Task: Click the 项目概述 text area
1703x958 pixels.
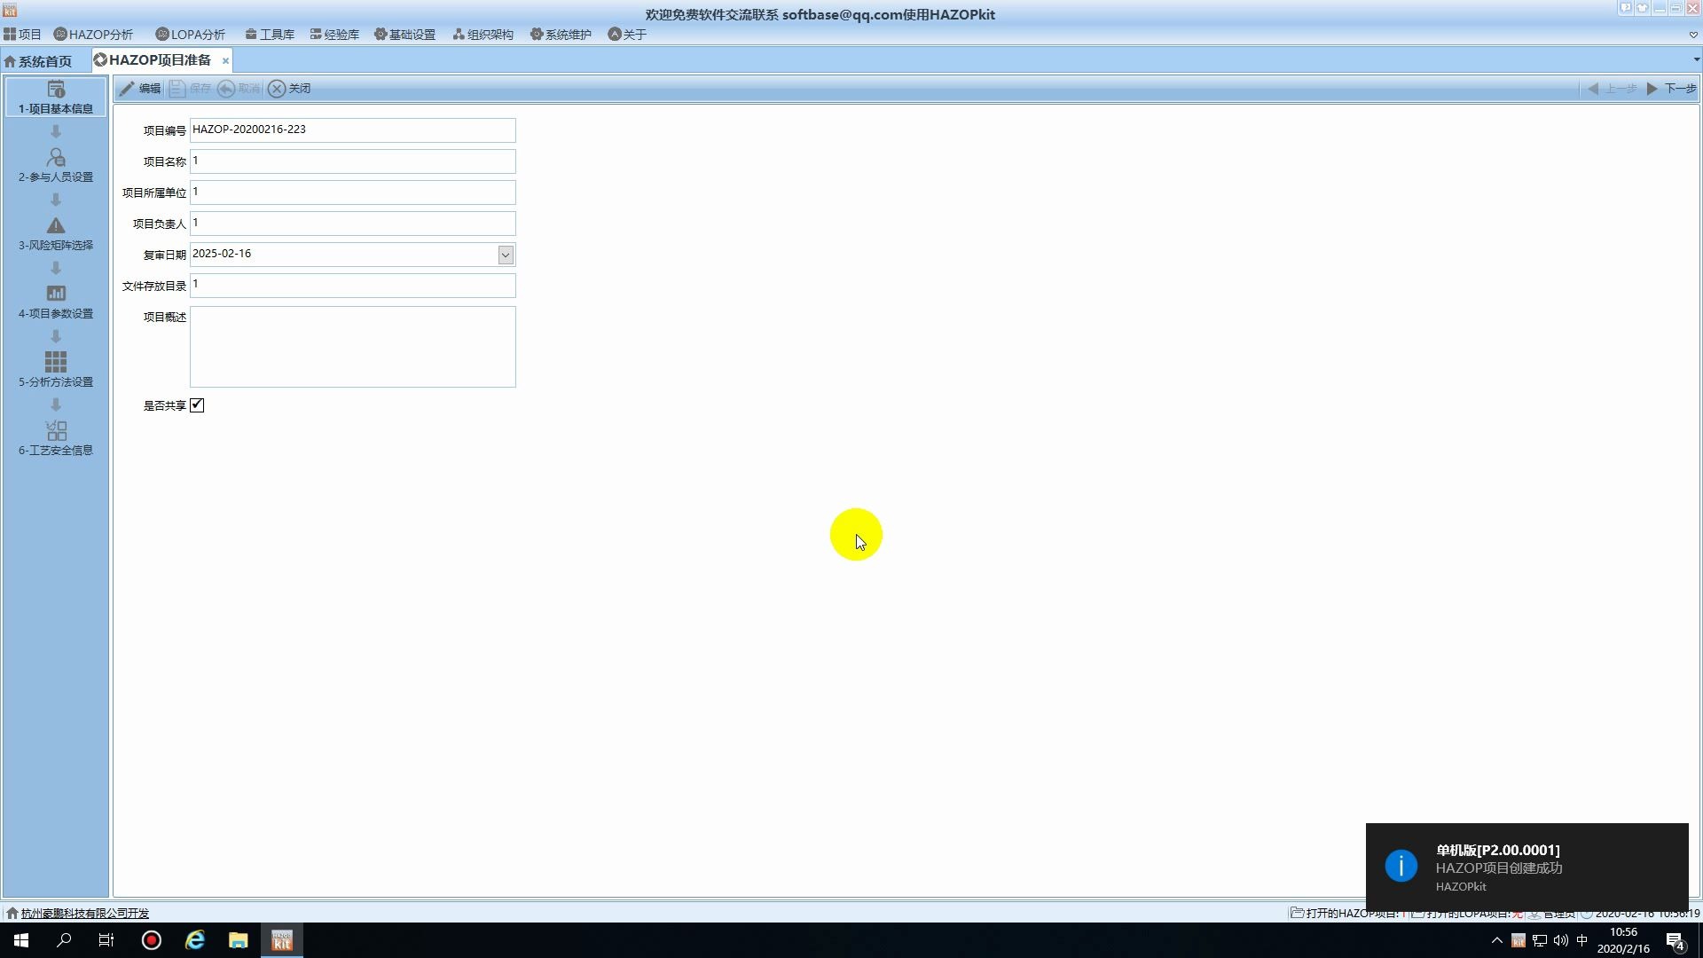Action: point(352,347)
